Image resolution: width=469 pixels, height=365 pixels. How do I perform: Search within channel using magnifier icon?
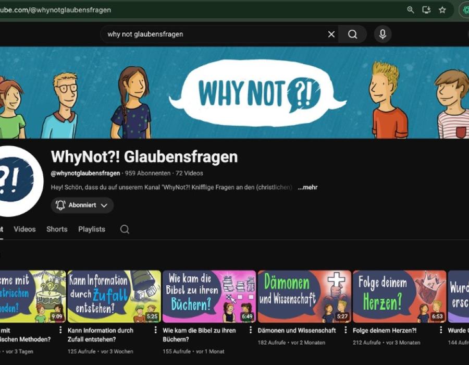tap(125, 229)
